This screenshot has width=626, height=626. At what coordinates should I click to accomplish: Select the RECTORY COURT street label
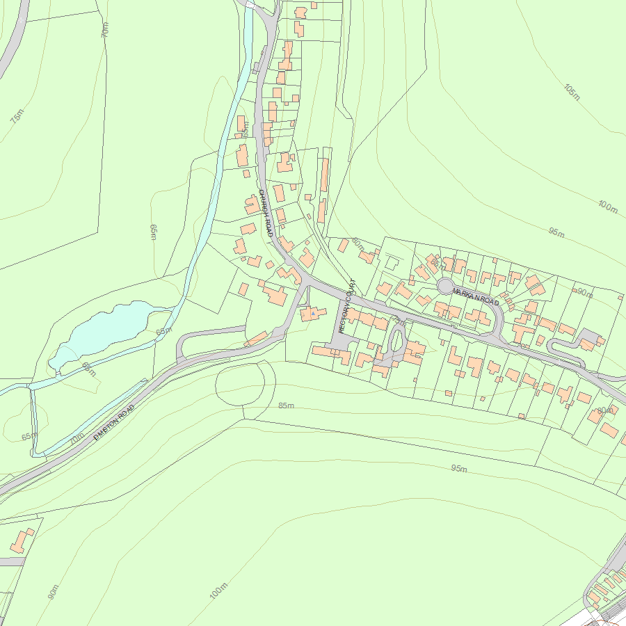coord(346,306)
